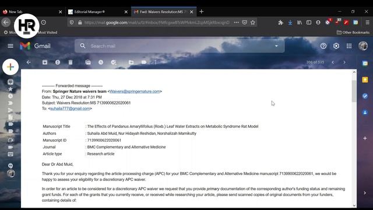Click the URL address bar
Screen dimensions: 373x210
157,22
